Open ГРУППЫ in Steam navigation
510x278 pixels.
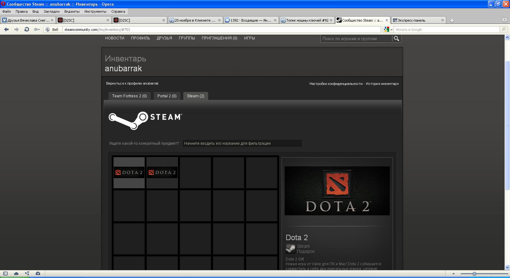pos(187,38)
